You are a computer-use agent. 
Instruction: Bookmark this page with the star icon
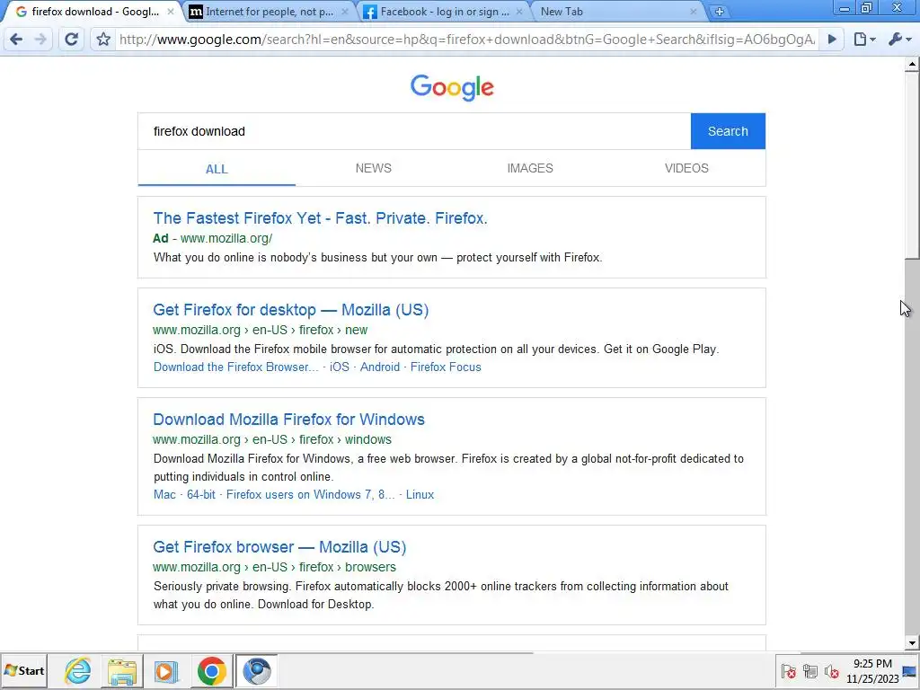tap(104, 40)
